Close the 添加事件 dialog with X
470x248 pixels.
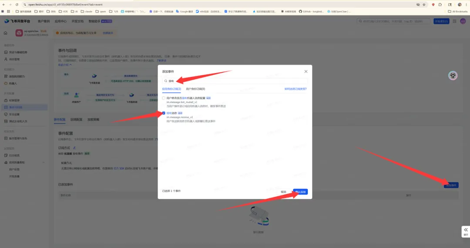coord(306,71)
